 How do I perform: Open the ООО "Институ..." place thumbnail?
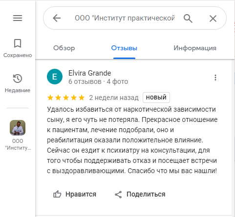coord(18,128)
